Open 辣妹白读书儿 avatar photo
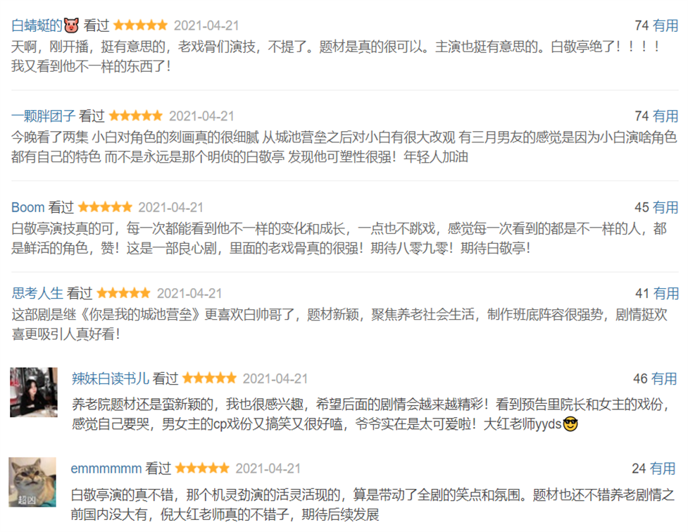The height and width of the screenshot is (532, 688). coord(34,392)
